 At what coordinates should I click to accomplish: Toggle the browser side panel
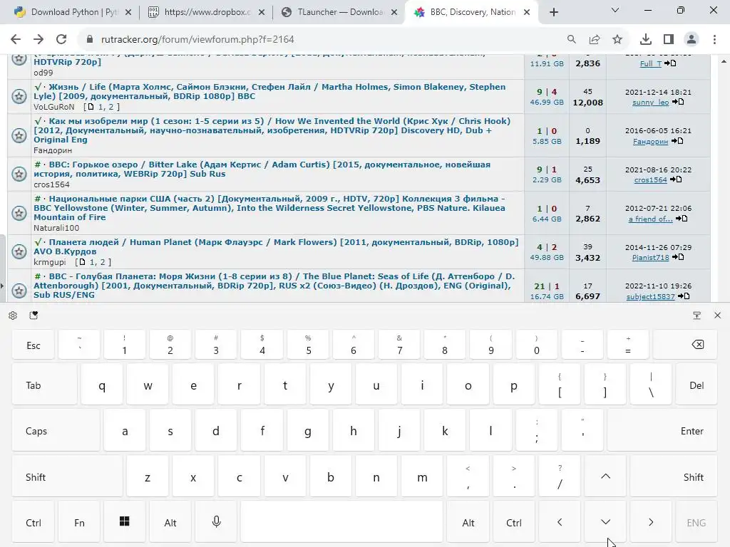point(669,40)
